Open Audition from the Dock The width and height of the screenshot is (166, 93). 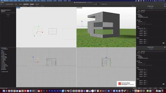52,91
